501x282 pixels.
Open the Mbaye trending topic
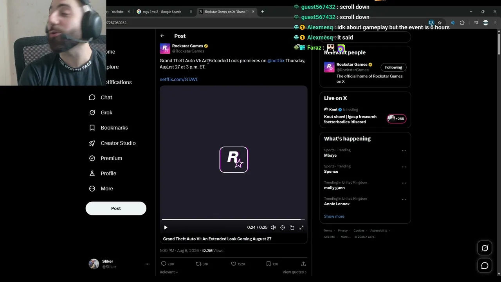pyautogui.click(x=330, y=155)
